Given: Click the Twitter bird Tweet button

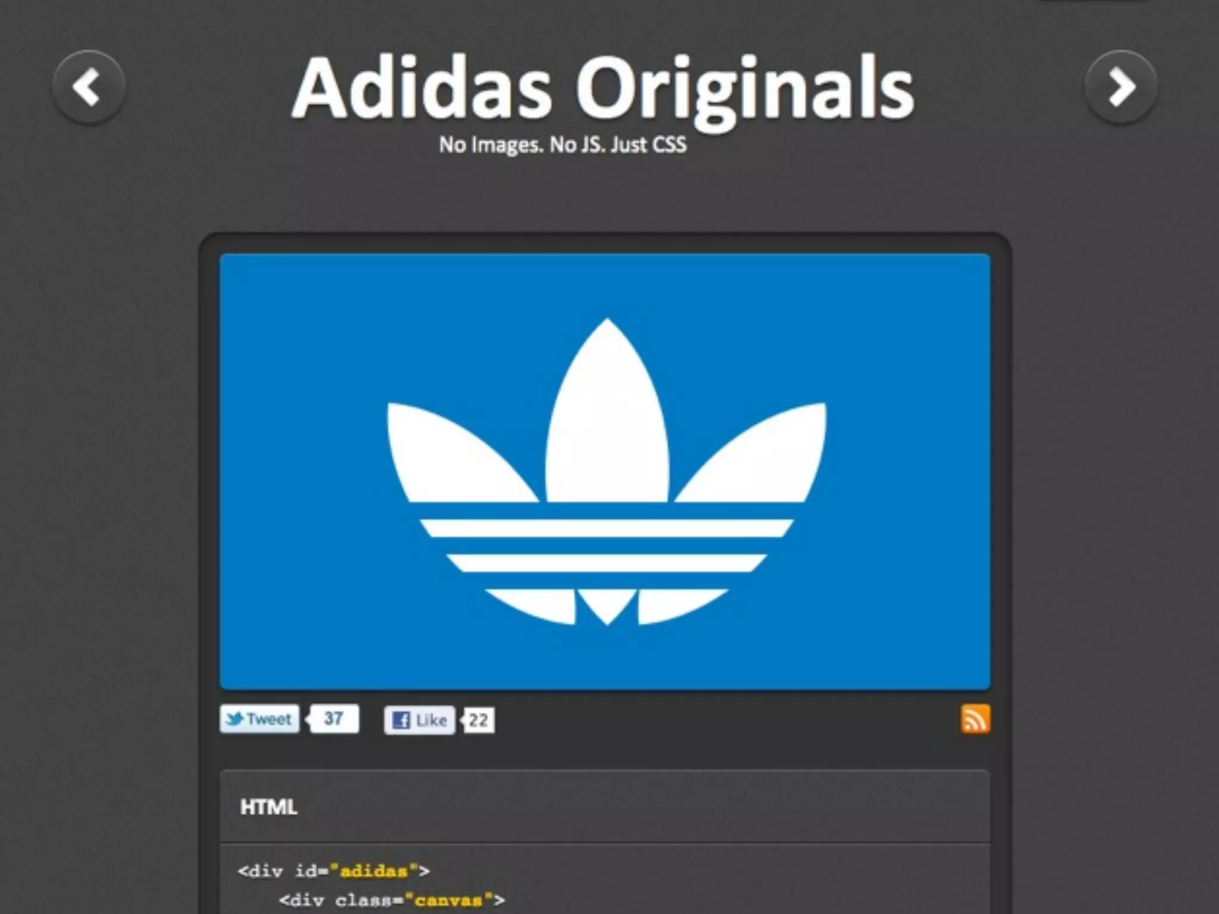Looking at the screenshot, I should tap(260, 719).
